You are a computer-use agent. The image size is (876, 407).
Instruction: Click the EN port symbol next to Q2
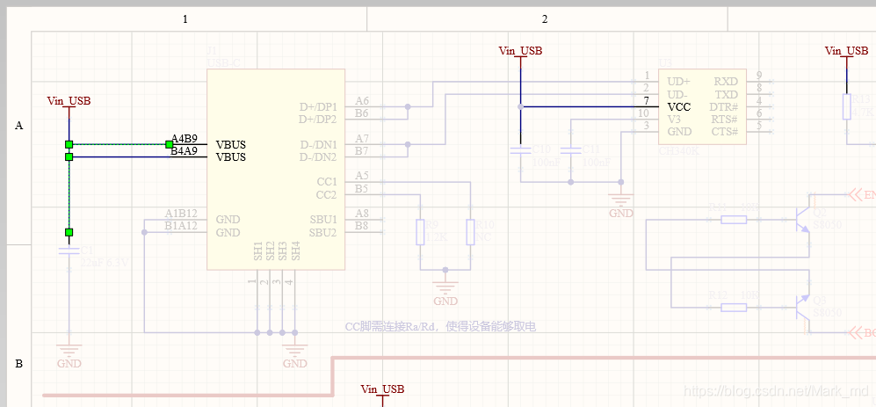point(862,194)
